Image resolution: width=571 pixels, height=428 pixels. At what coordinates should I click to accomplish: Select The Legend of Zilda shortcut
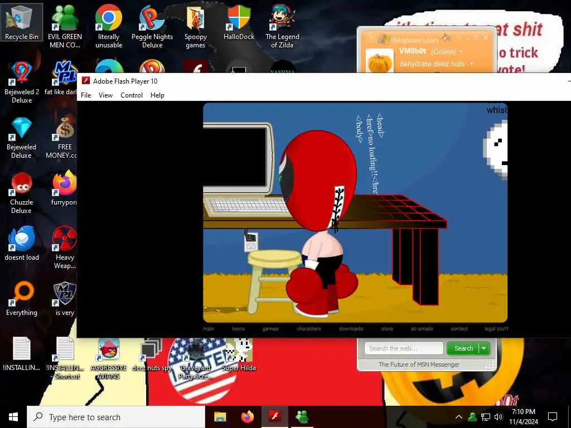point(282,26)
